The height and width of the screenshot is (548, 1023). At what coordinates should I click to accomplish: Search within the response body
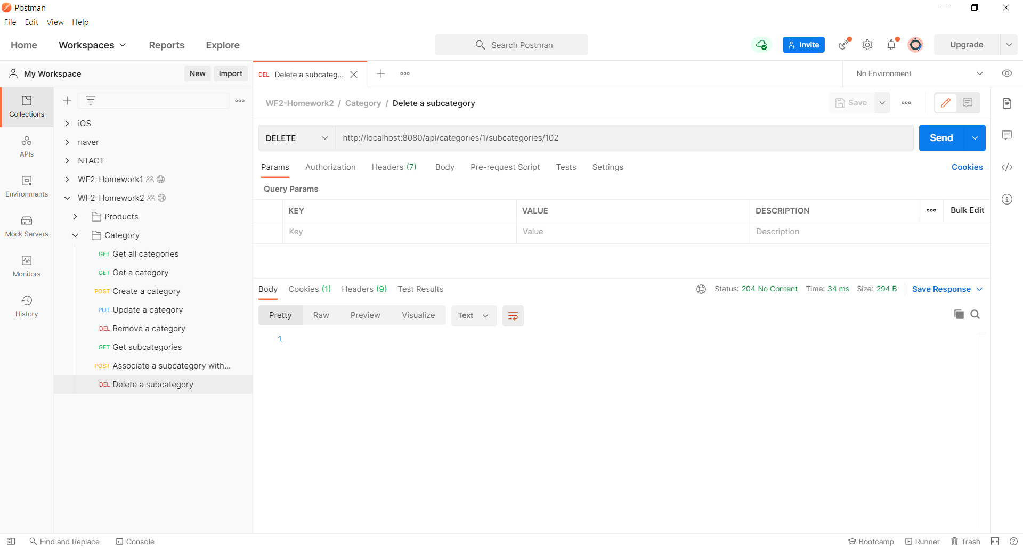(x=975, y=314)
